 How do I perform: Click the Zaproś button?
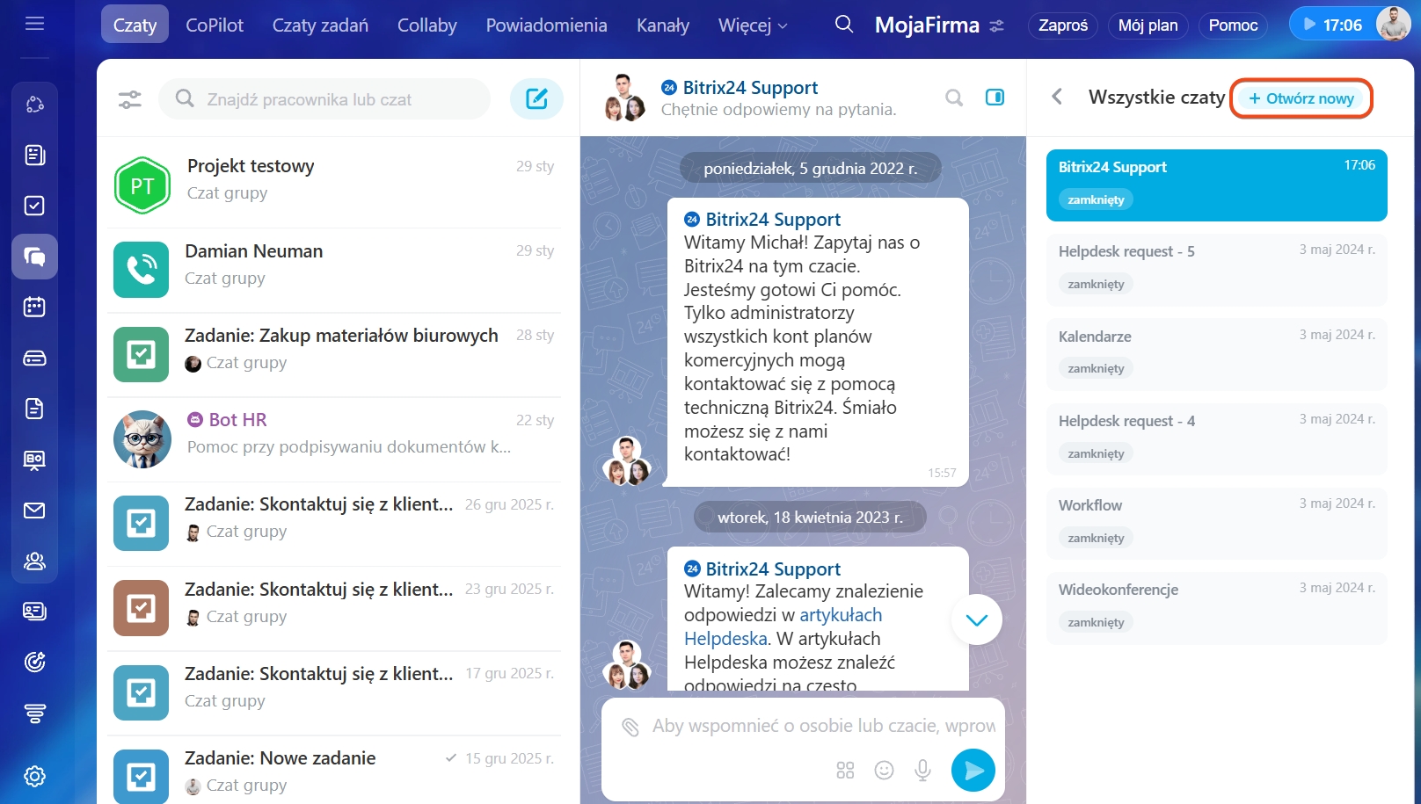(1063, 25)
